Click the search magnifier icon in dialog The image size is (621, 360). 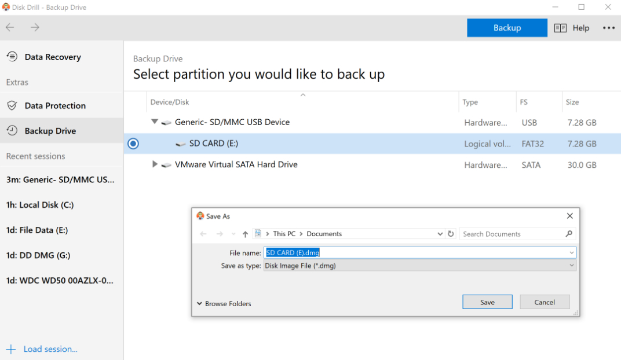click(x=569, y=234)
